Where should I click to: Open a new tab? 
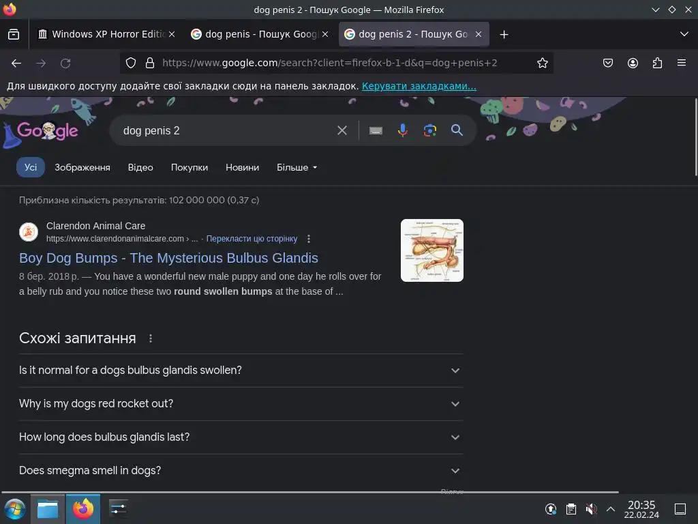[x=504, y=34]
